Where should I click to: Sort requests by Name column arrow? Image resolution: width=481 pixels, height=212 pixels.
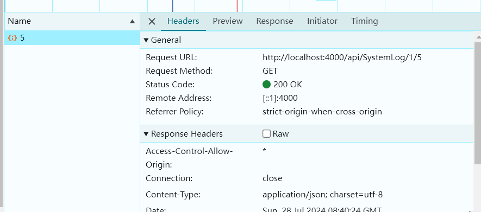(132, 21)
